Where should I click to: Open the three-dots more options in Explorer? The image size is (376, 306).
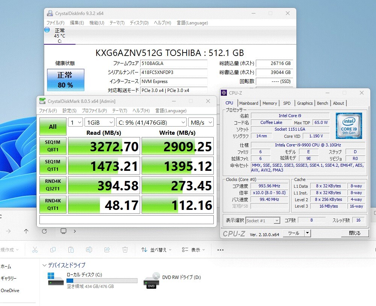point(220,250)
